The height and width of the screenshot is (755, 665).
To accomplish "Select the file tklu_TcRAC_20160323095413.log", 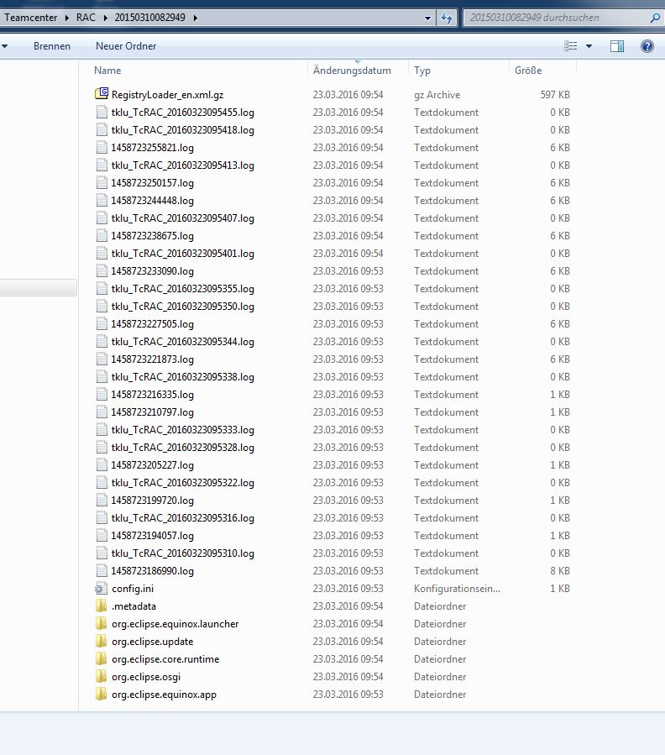I will click(x=183, y=165).
